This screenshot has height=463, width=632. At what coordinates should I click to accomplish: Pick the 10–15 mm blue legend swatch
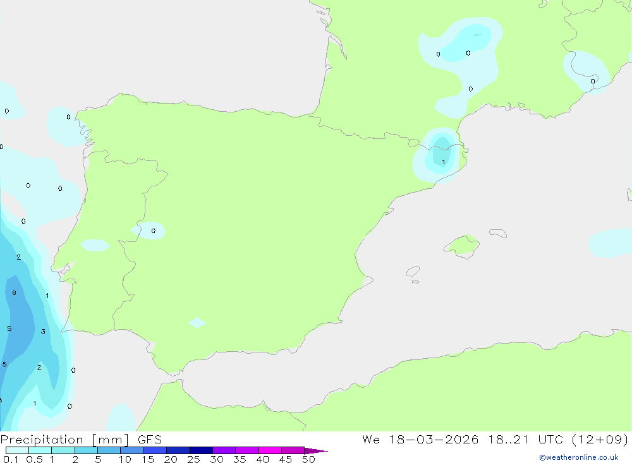pos(132,450)
